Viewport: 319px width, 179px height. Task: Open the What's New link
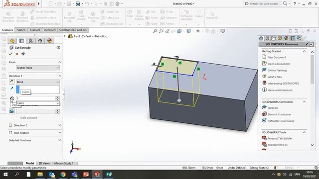275,77
